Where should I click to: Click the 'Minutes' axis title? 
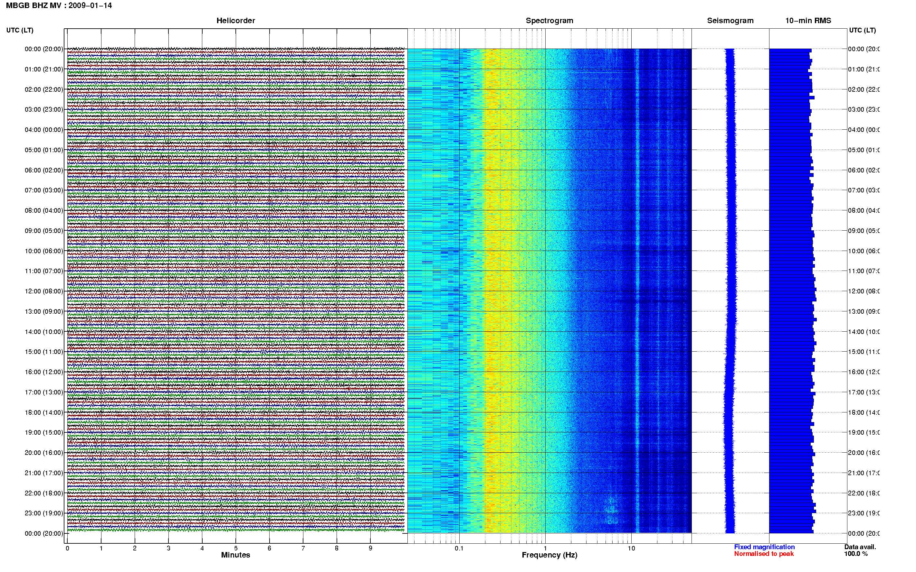[x=235, y=555]
